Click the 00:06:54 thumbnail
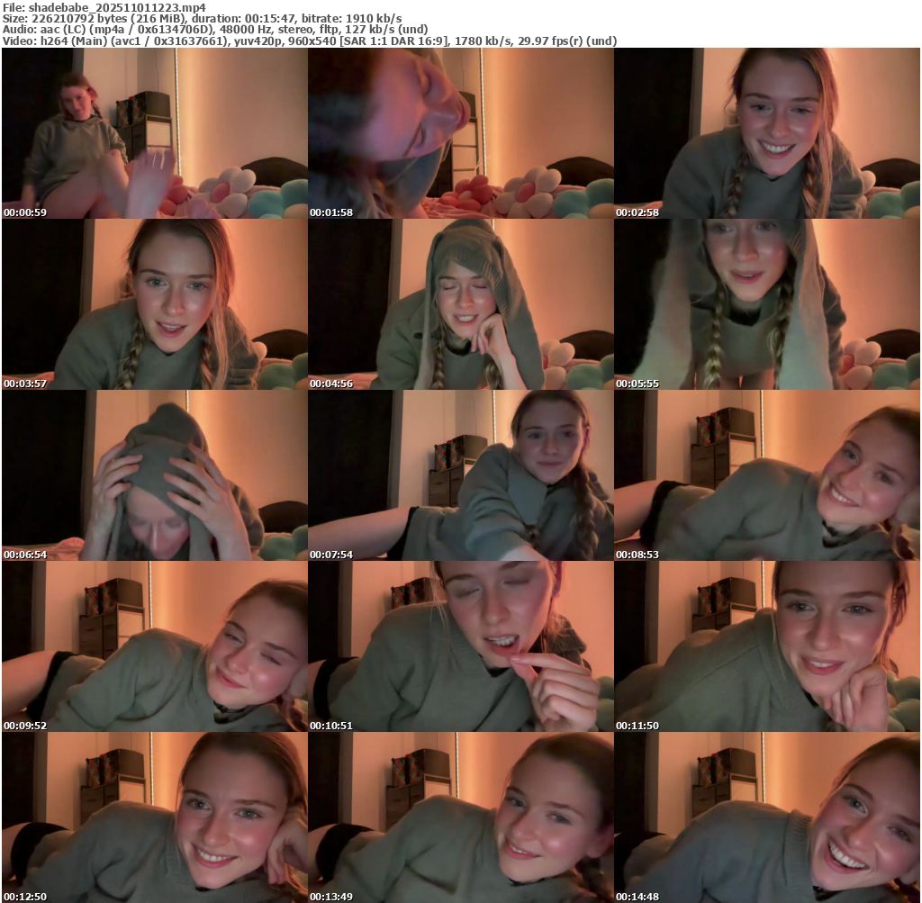Viewport: 922px width, 903px height. coord(154,475)
